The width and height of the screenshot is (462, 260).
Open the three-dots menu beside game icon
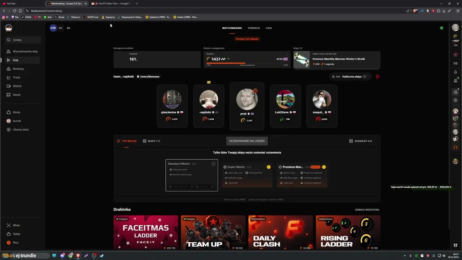(x=60, y=28)
